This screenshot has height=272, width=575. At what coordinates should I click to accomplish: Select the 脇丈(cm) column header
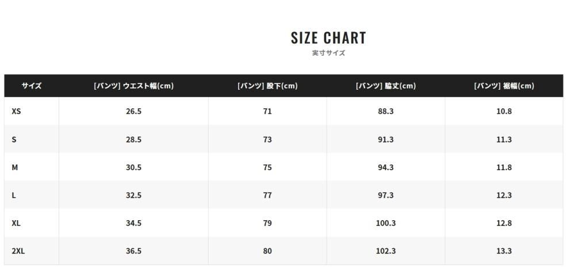point(386,86)
